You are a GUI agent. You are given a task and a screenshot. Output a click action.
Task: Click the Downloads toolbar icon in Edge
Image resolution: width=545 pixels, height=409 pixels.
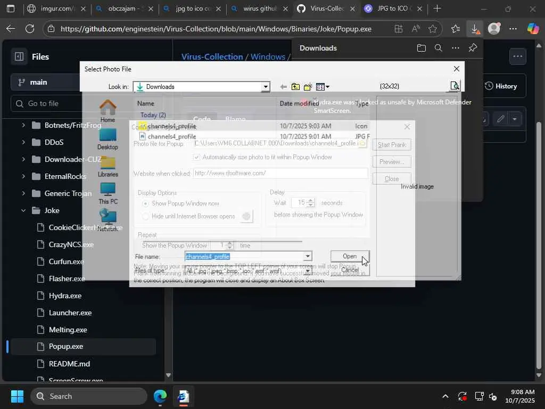[475, 29]
